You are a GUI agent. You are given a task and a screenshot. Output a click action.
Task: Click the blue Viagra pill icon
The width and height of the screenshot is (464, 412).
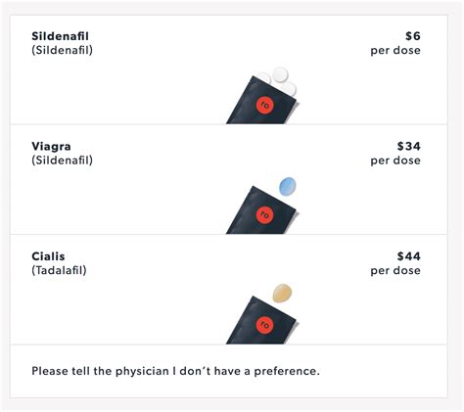288,187
